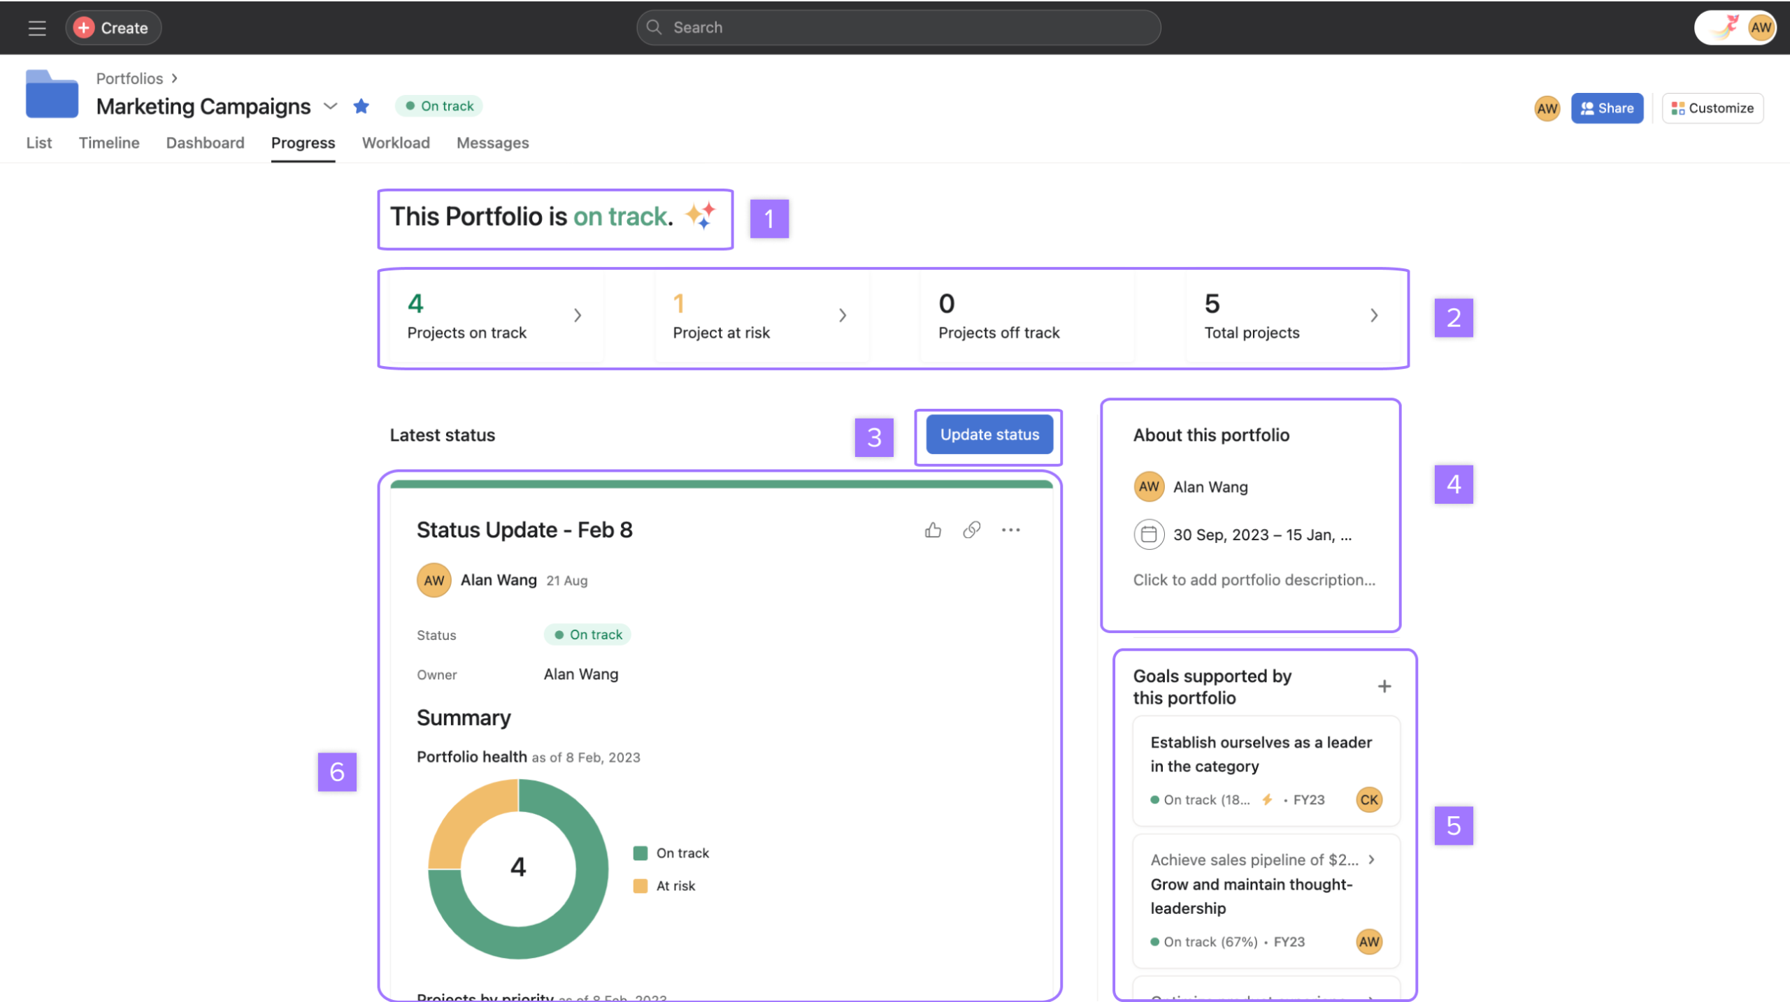Switch to the Workload tab
Viewport: 1790px width, 1002px height.
coord(396,143)
